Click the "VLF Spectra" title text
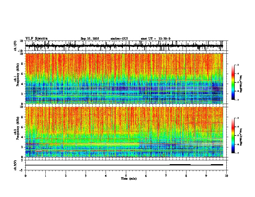The width and height of the screenshot is (255, 197). (x=36, y=39)
